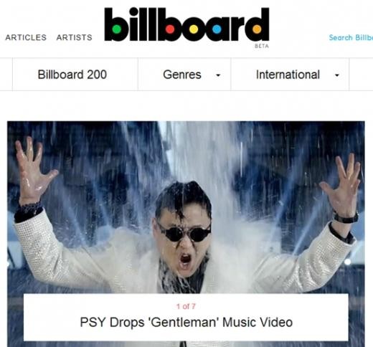Click the orange dot in billboard logo
Image resolution: width=373 pixels, height=347 pixels.
(257, 29)
